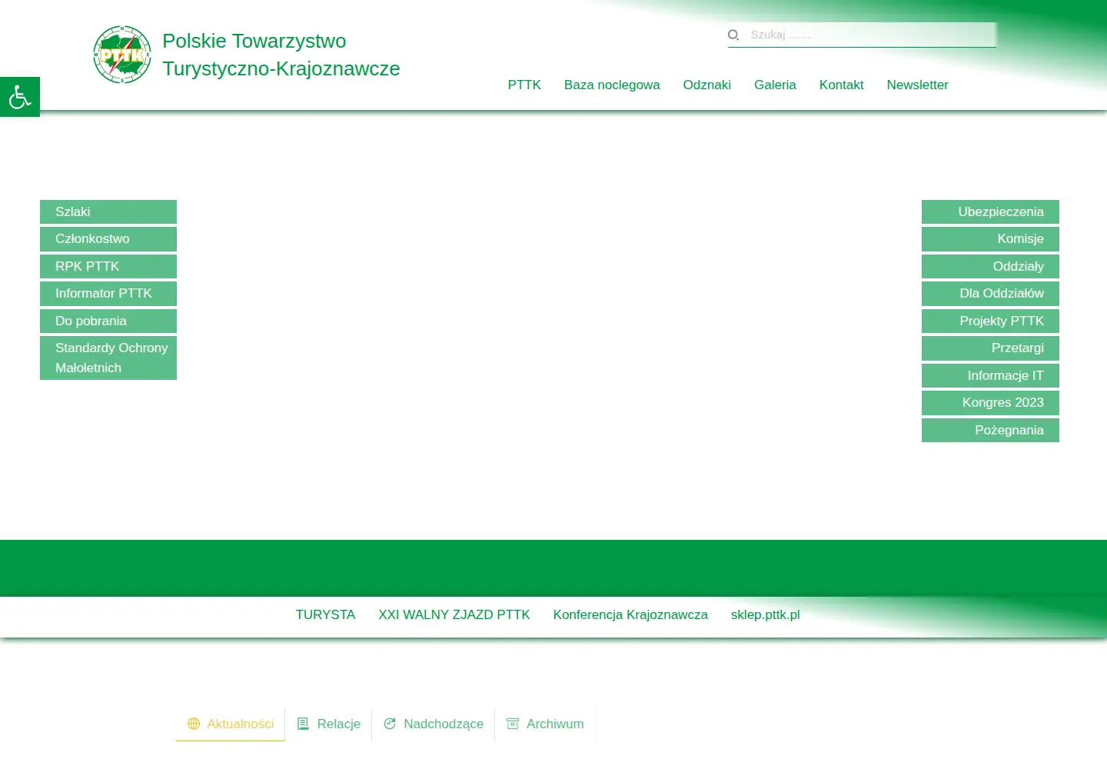Screen dimensions: 1107x769
Task: Select Dla Oddziałów link
Action: pyautogui.click(x=990, y=293)
